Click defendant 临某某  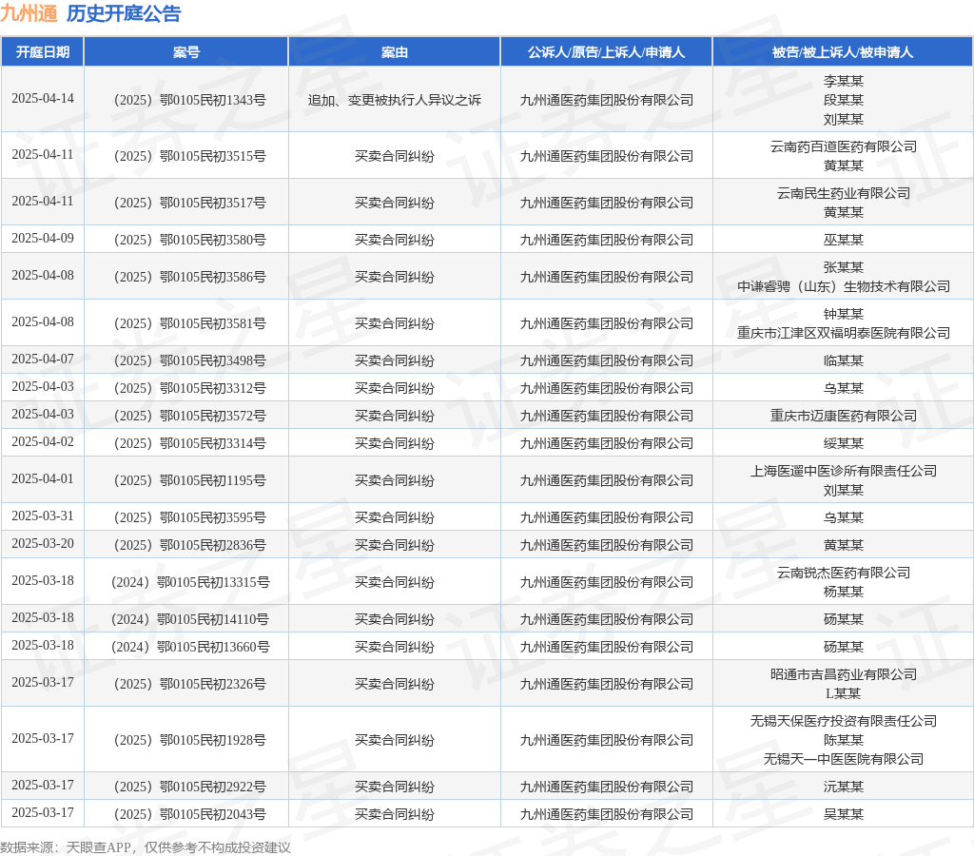pyautogui.click(x=844, y=360)
